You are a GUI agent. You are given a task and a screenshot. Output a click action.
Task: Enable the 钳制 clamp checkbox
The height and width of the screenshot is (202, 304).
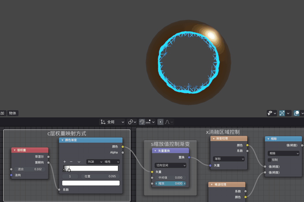[270, 160]
